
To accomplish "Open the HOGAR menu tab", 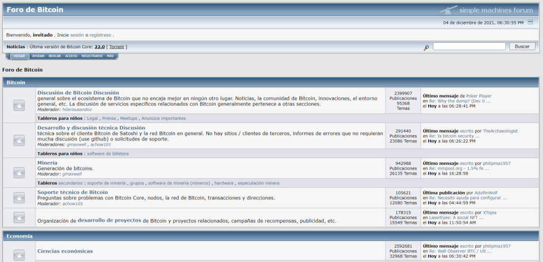I will 20,56.
